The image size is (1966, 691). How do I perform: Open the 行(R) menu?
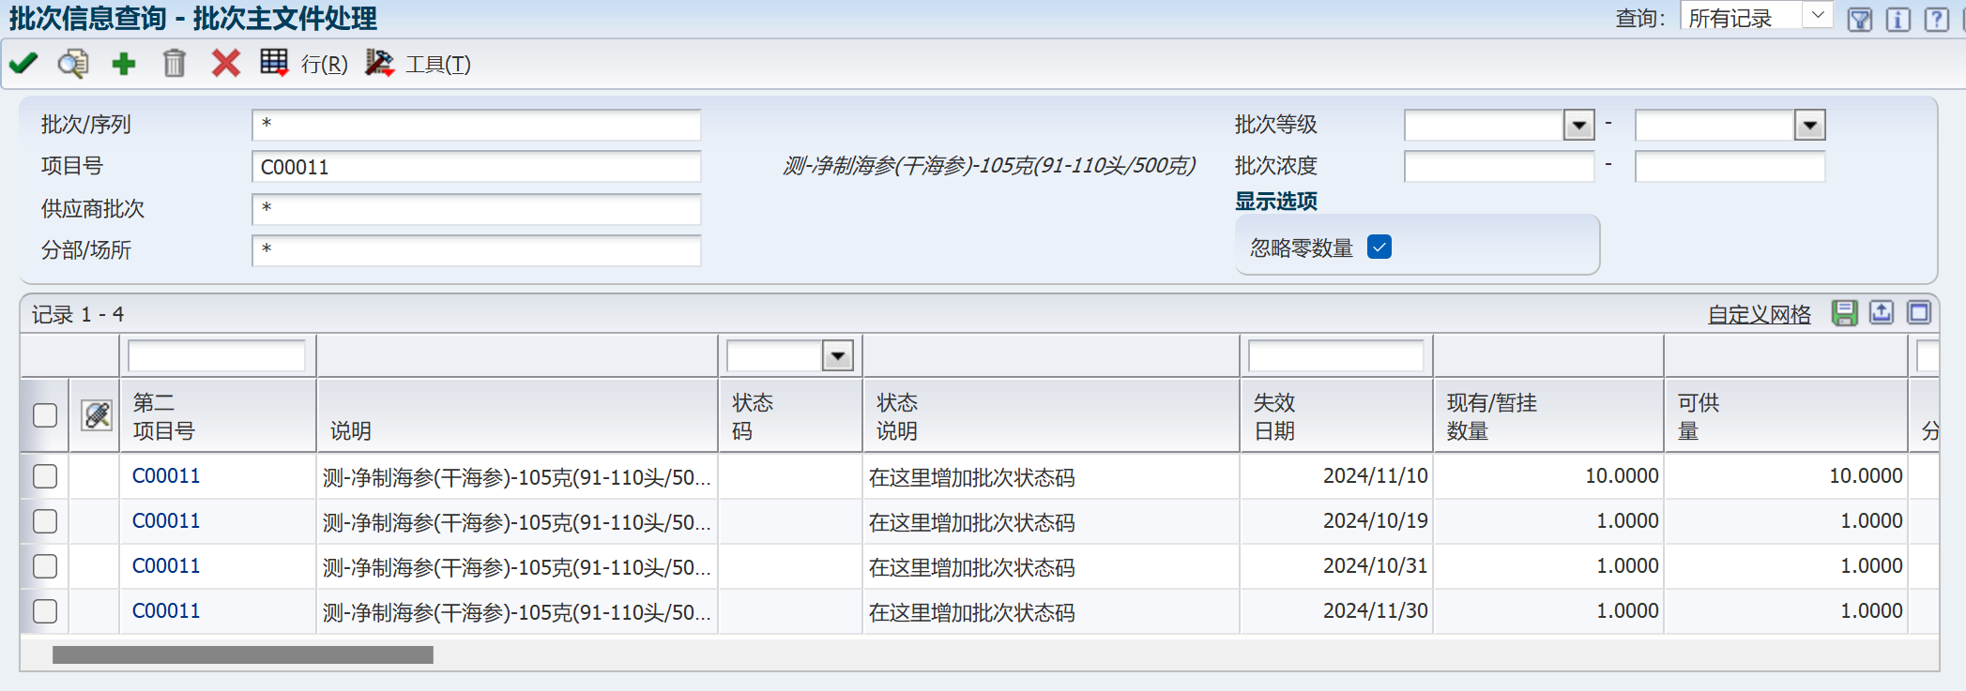[x=324, y=64]
